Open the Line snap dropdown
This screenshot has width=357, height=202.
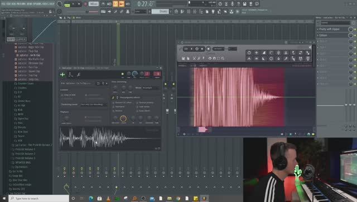tap(141, 11)
